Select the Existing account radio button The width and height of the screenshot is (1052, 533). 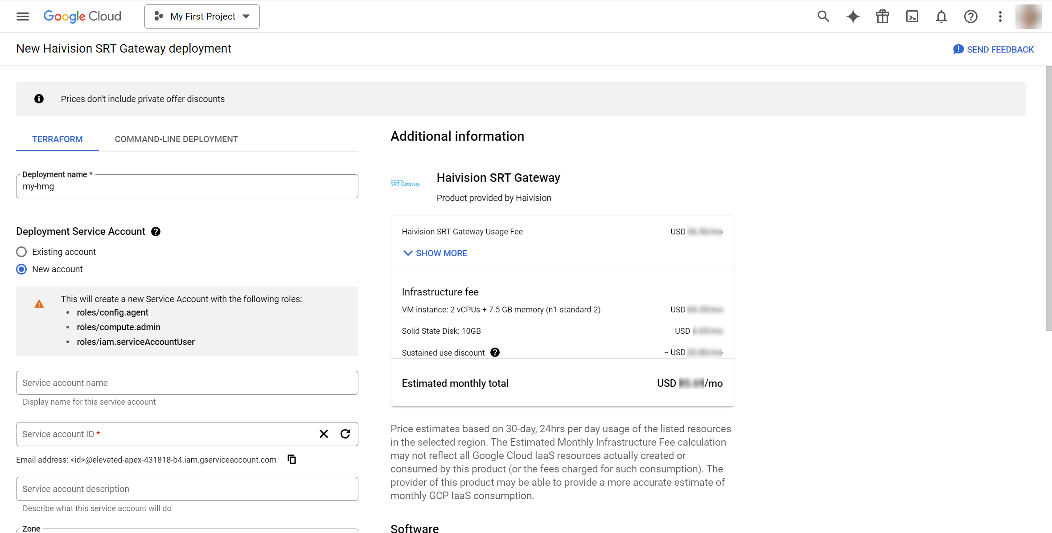pos(21,252)
